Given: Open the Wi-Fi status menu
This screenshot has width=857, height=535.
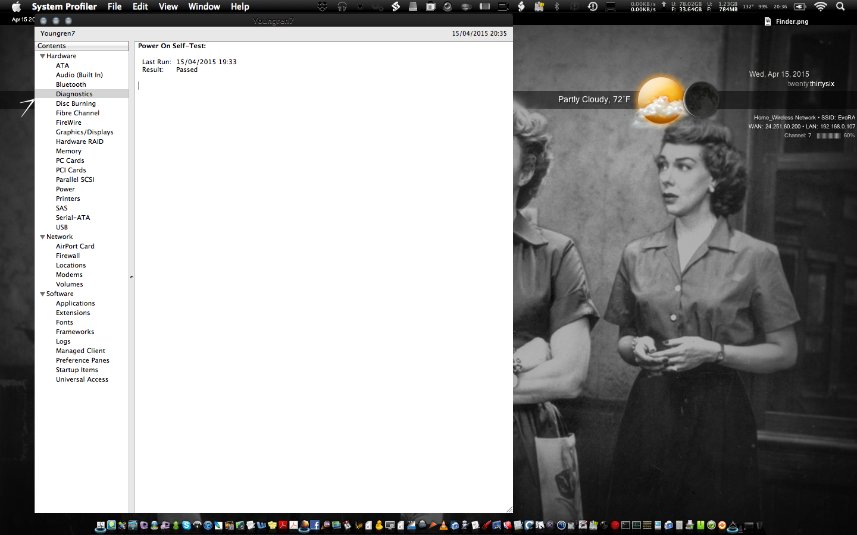Looking at the screenshot, I should tap(820, 7).
